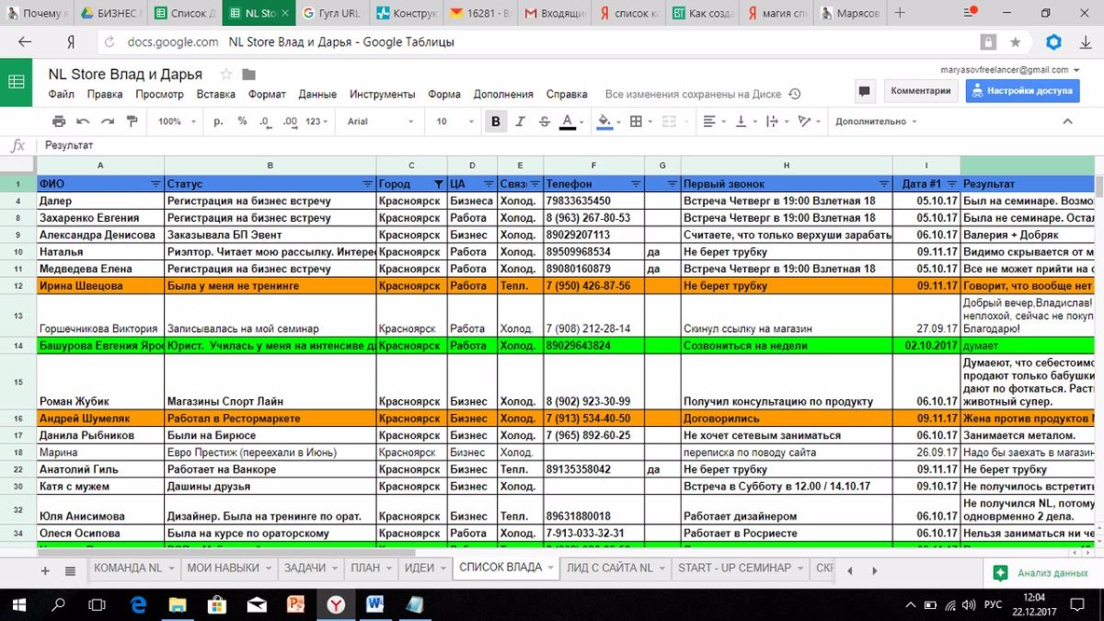Screen dimensions: 1104x621
Task: Open the filter for the Дата #1 column
Action: point(952,184)
